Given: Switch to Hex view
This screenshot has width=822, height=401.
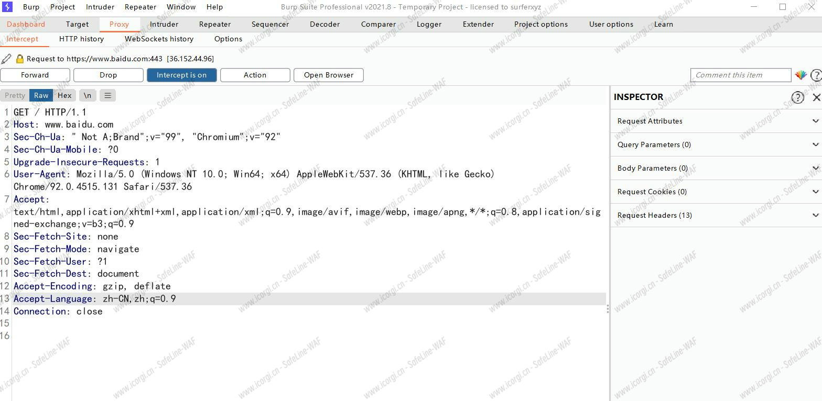Looking at the screenshot, I should [64, 95].
